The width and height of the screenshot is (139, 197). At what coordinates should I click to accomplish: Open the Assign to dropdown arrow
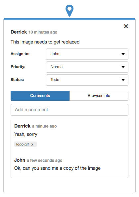123,54
